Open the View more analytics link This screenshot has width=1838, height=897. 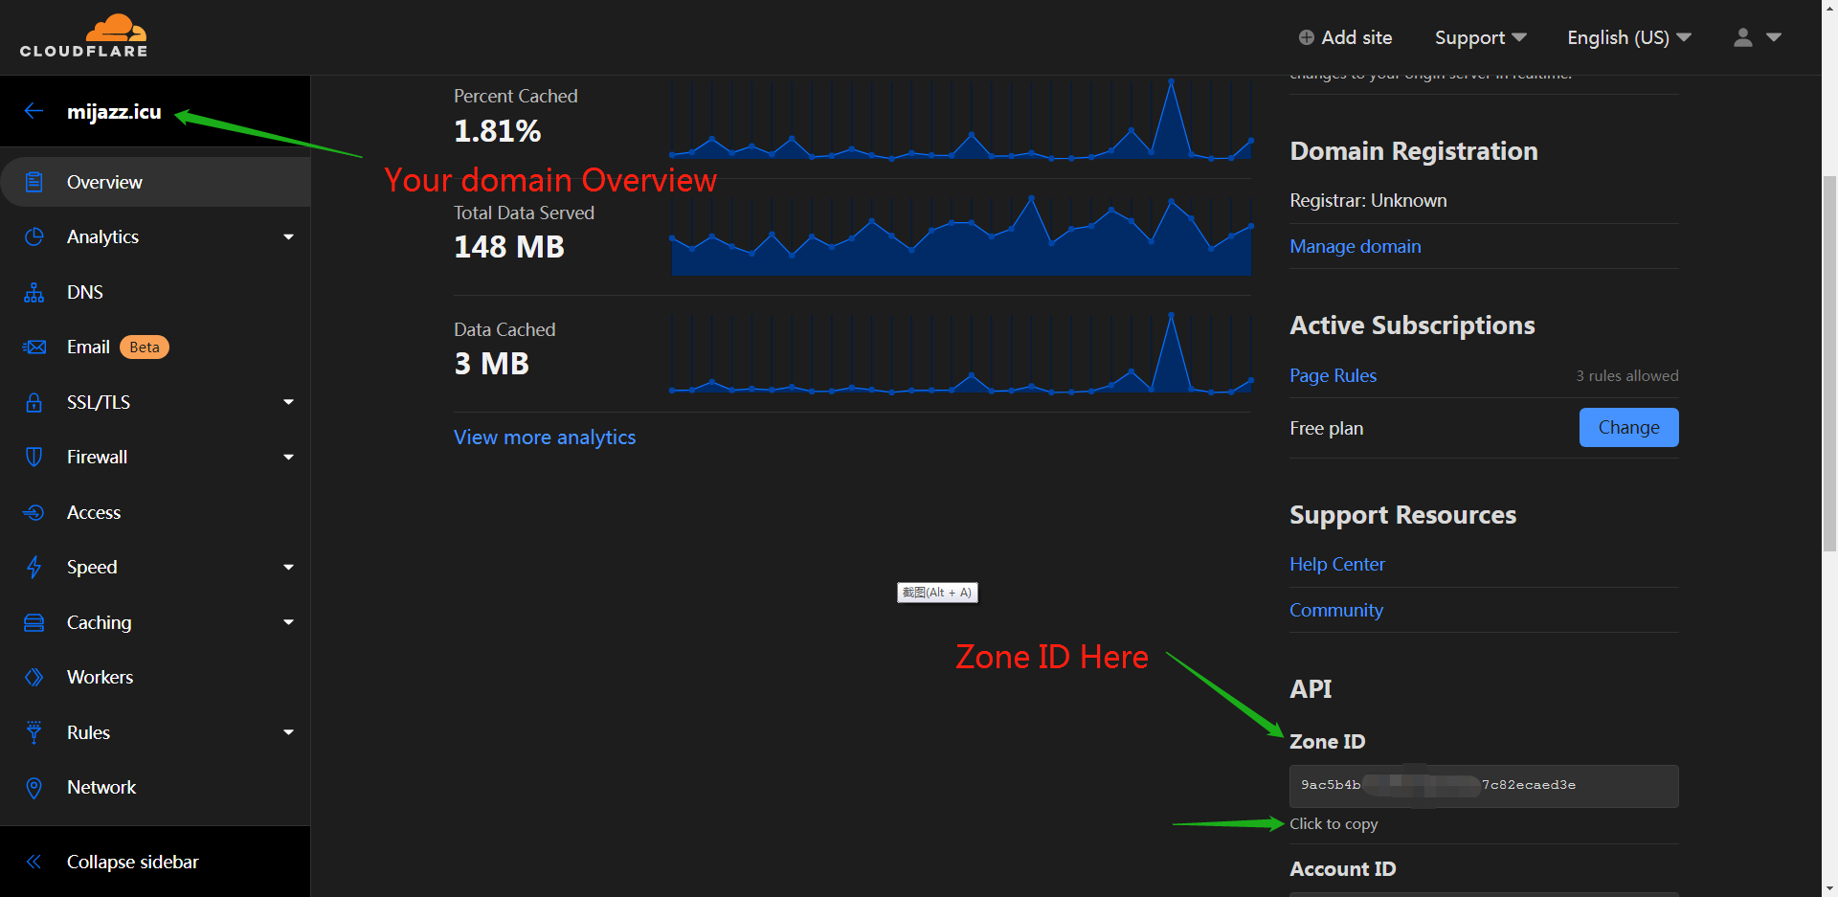(545, 437)
